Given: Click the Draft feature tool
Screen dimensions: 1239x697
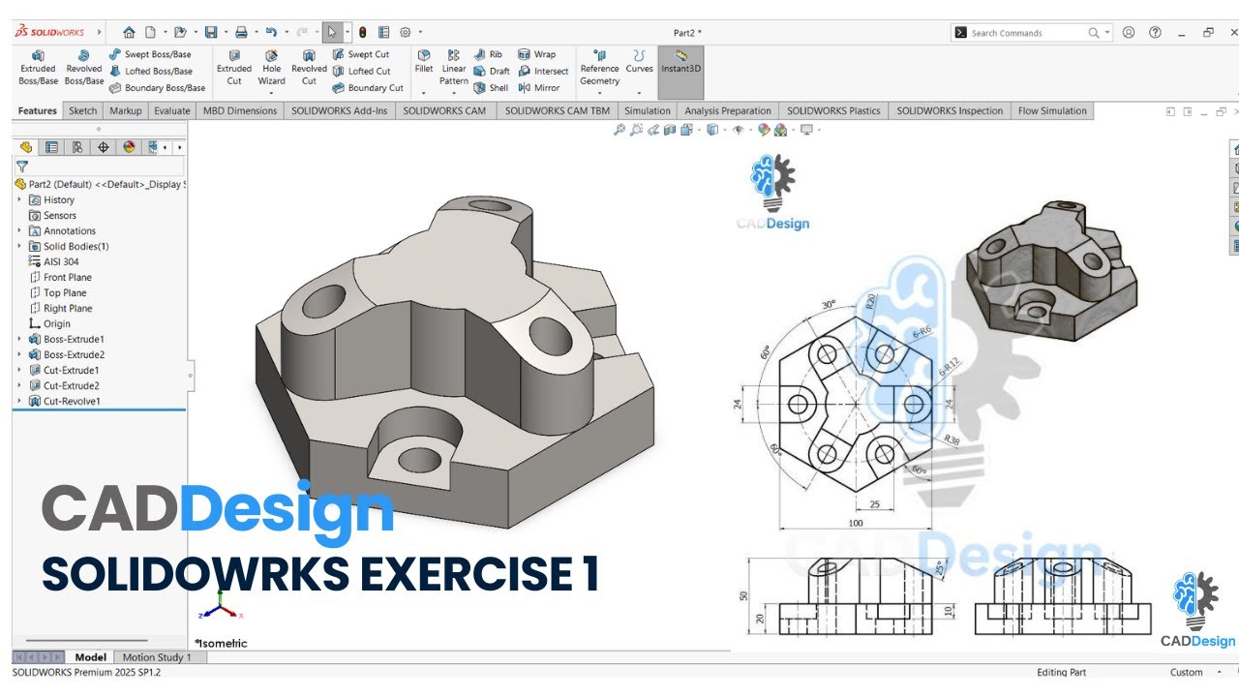Looking at the screenshot, I should pos(492,71).
